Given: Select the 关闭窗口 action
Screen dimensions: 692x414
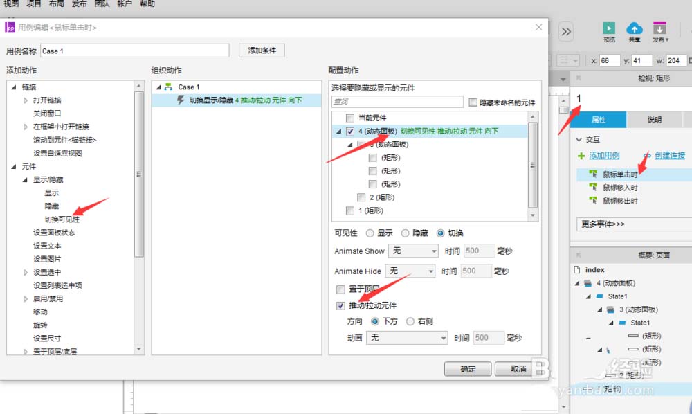Looking at the screenshot, I should pos(47,114).
